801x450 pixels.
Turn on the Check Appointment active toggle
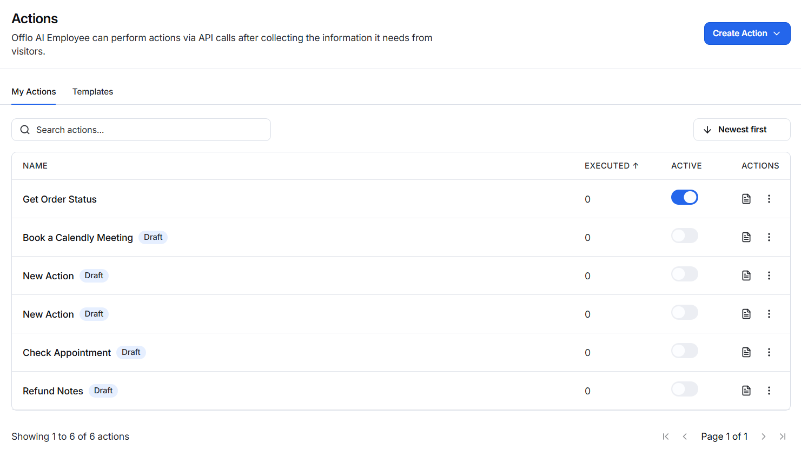[685, 351]
